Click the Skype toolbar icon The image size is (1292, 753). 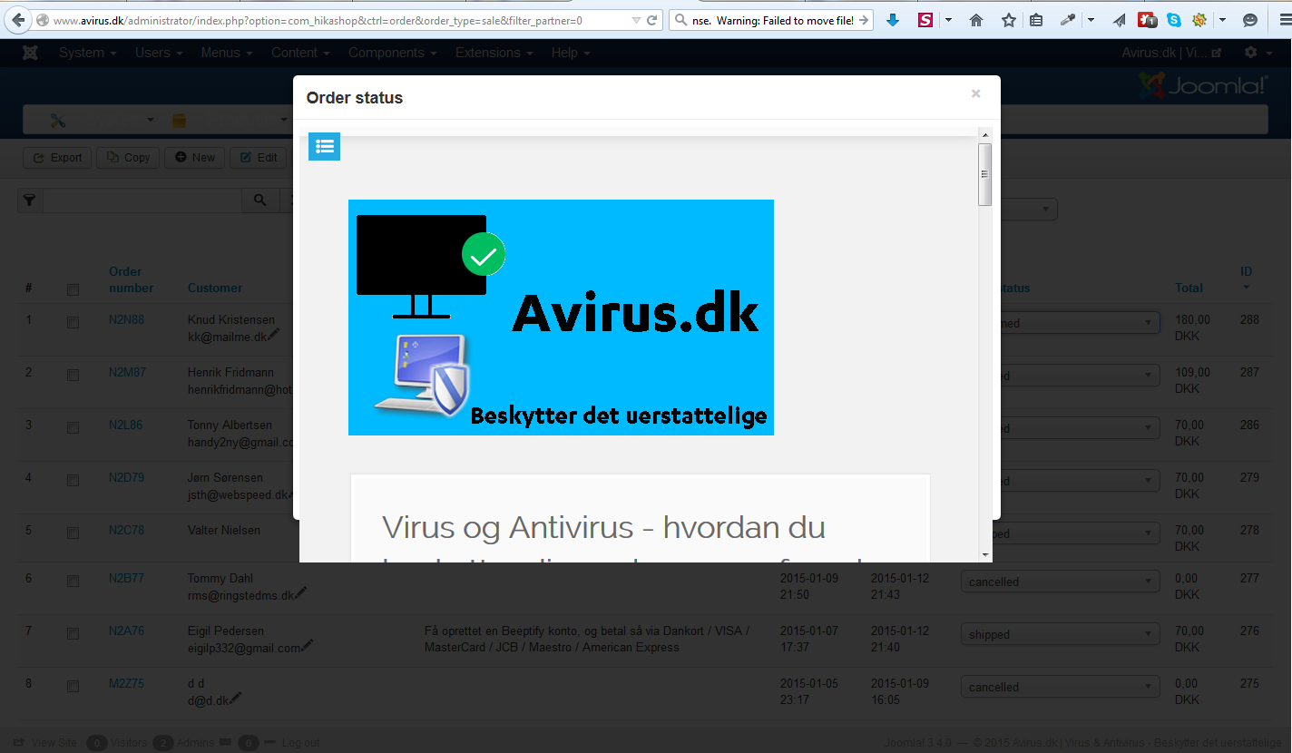[x=1174, y=20]
